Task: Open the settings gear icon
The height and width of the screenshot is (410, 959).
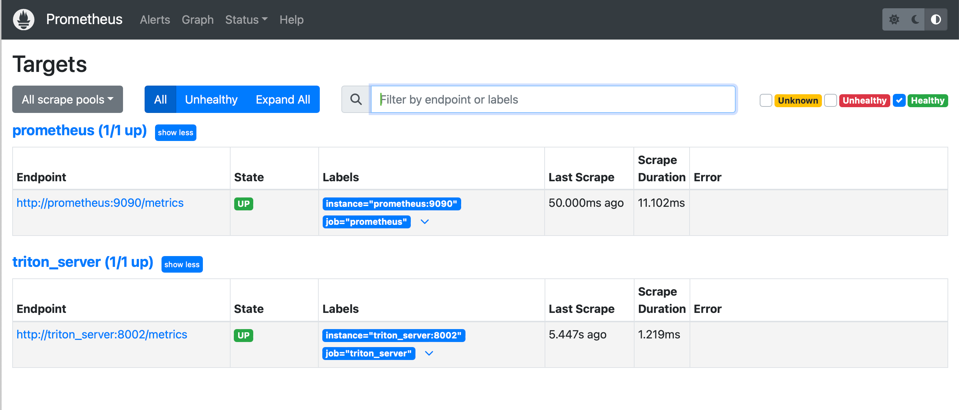Action: (895, 19)
